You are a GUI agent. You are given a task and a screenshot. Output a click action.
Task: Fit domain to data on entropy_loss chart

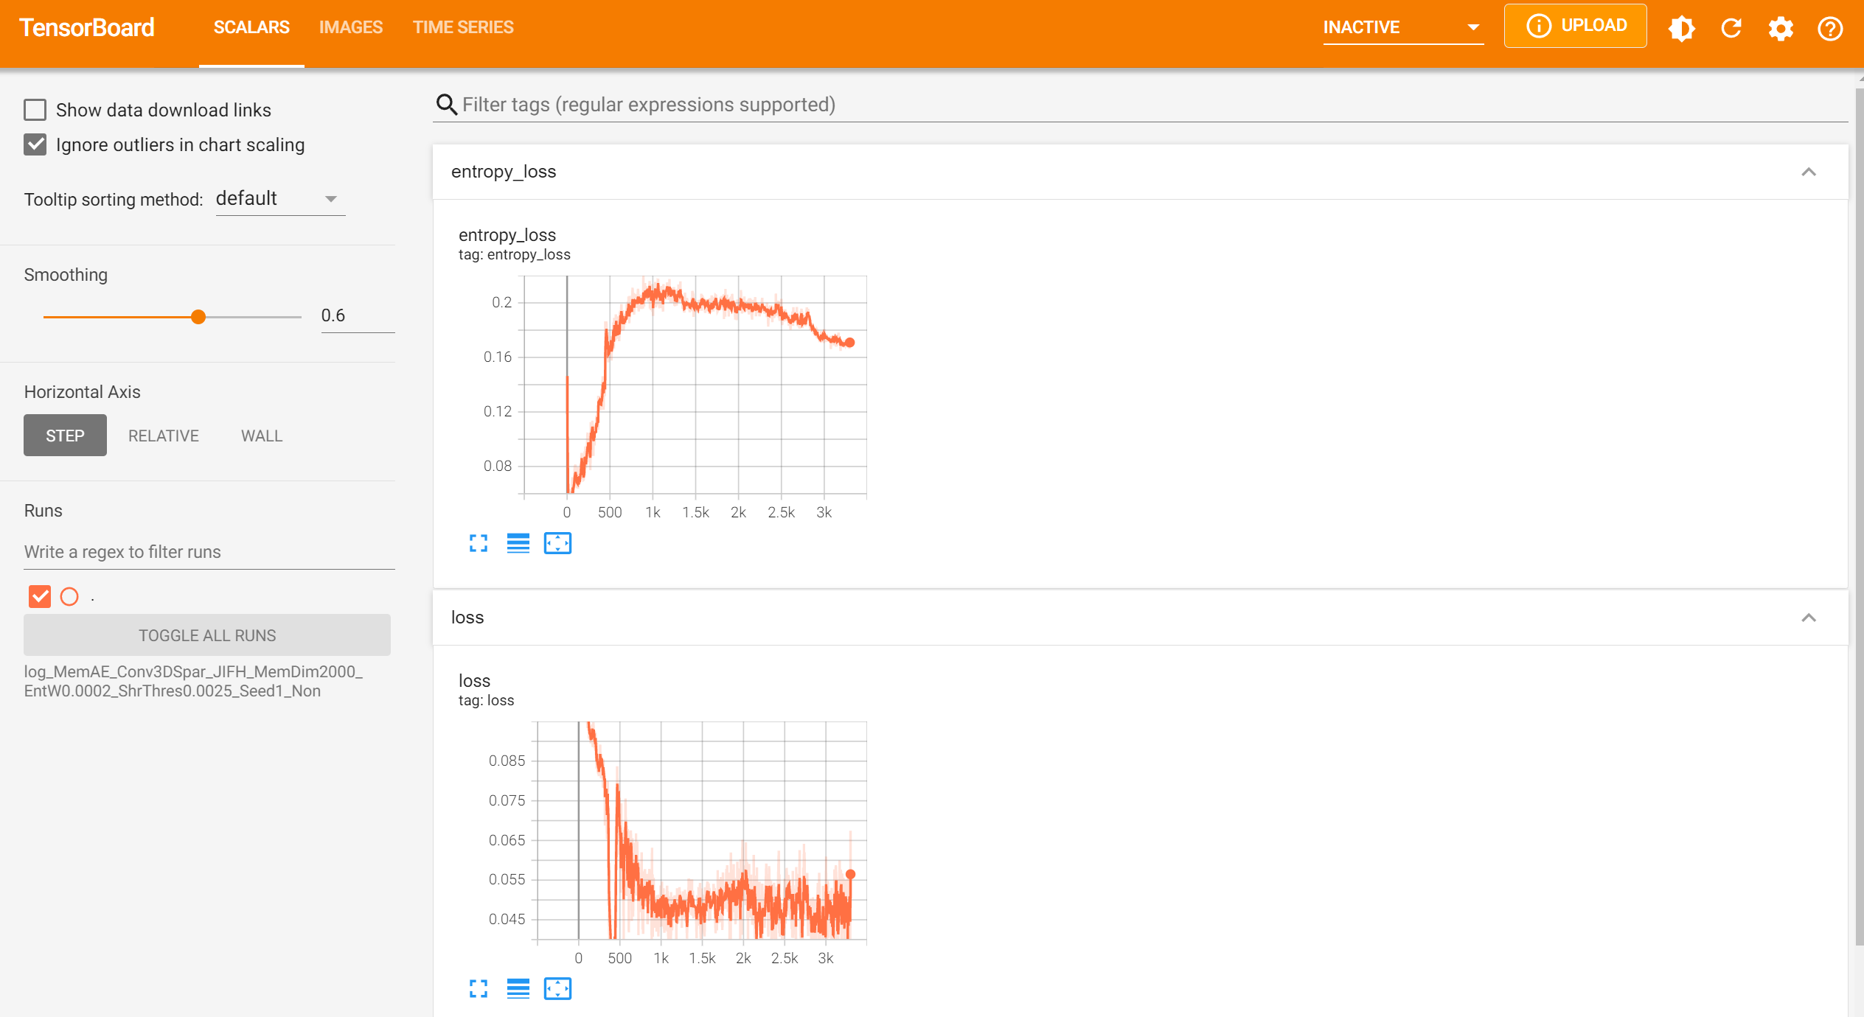point(557,543)
